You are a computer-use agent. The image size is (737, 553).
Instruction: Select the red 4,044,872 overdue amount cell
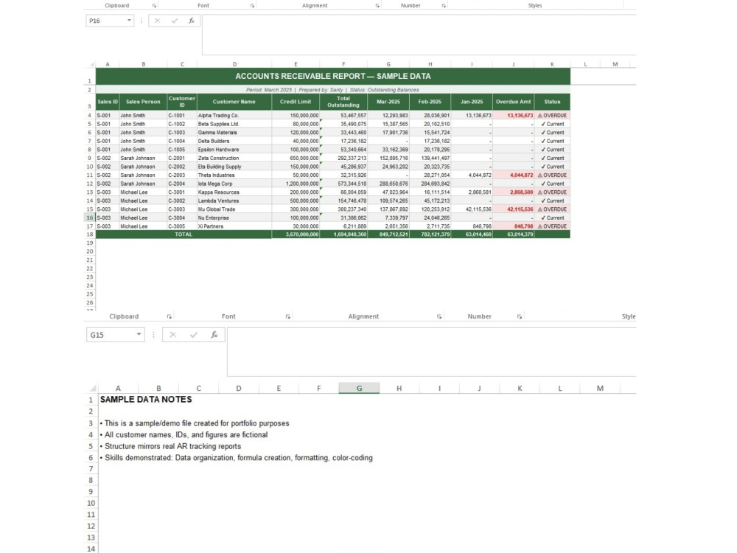click(513, 175)
